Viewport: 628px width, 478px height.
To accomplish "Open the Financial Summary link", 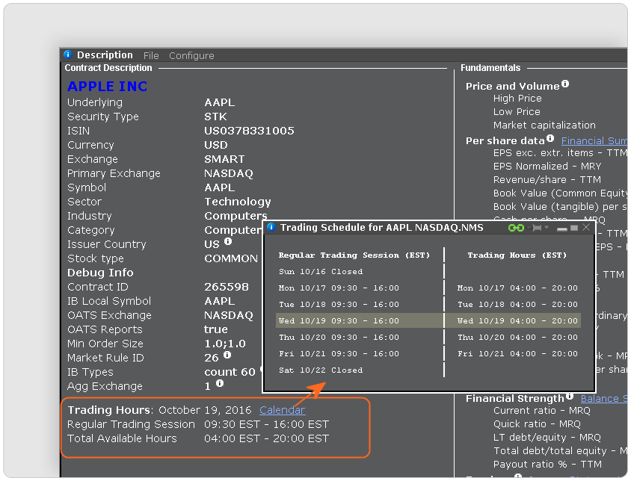I will pos(594,141).
